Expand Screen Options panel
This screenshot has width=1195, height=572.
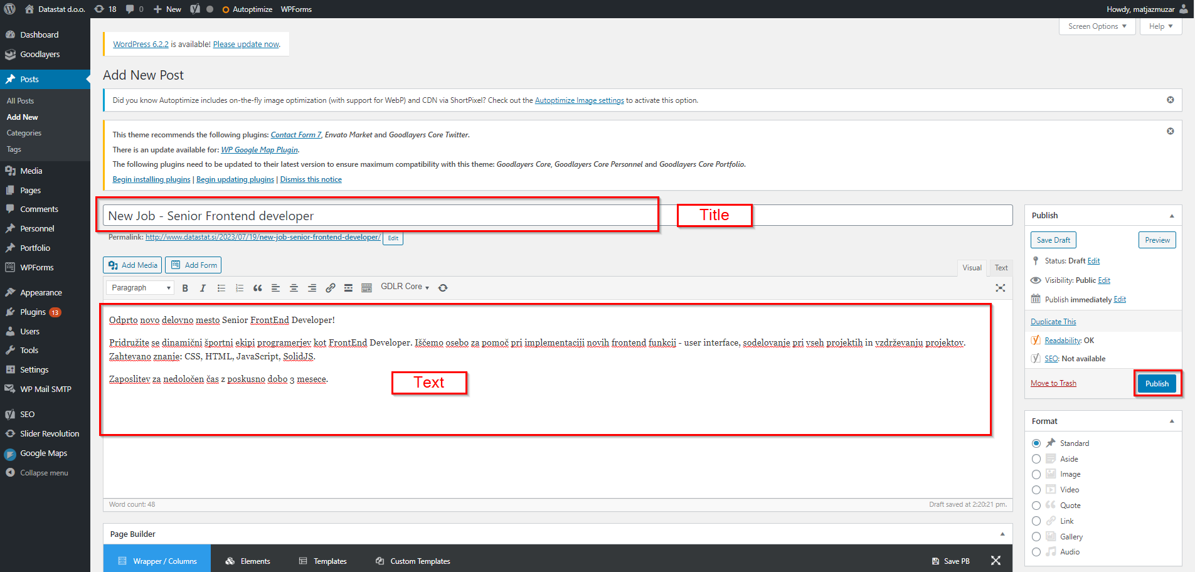pyautogui.click(x=1097, y=26)
